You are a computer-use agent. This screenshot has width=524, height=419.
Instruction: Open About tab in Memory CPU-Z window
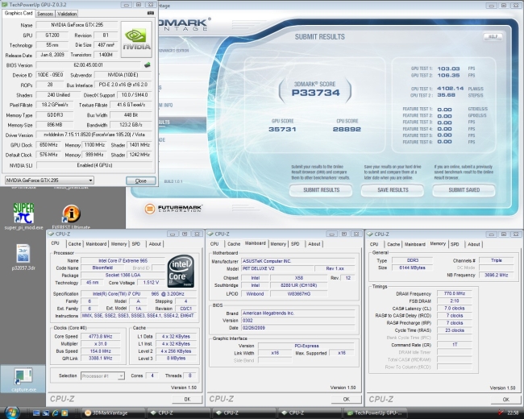[x=474, y=244]
